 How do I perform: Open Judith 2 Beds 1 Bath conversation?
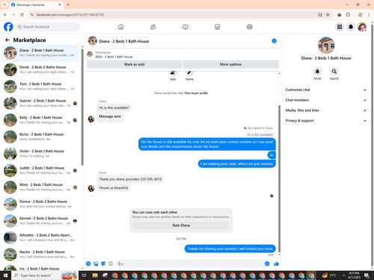40,170
